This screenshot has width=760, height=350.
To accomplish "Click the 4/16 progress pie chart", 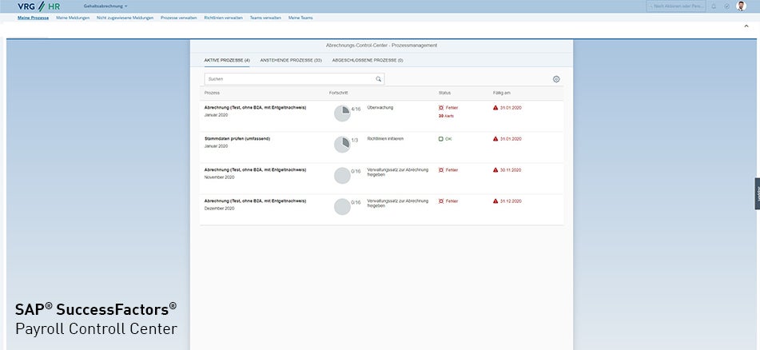I will (x=342, y=113).
